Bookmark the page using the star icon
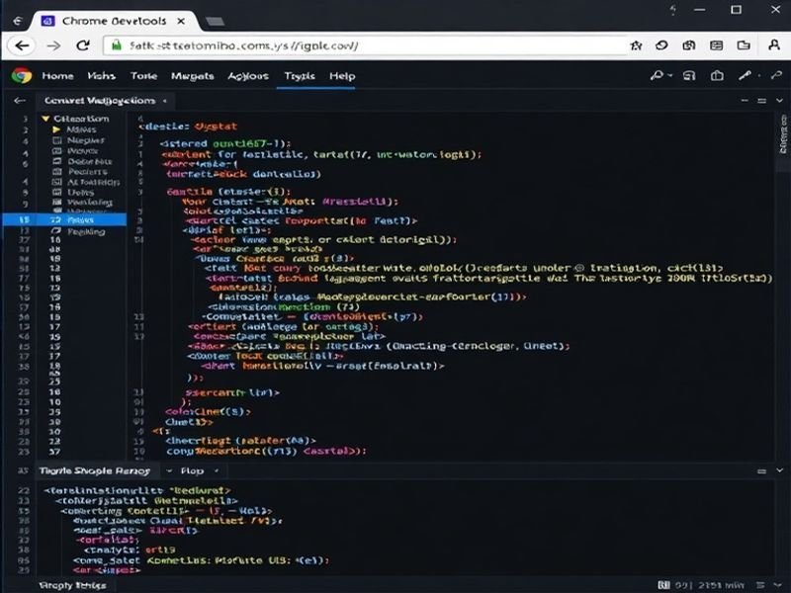 637,45
